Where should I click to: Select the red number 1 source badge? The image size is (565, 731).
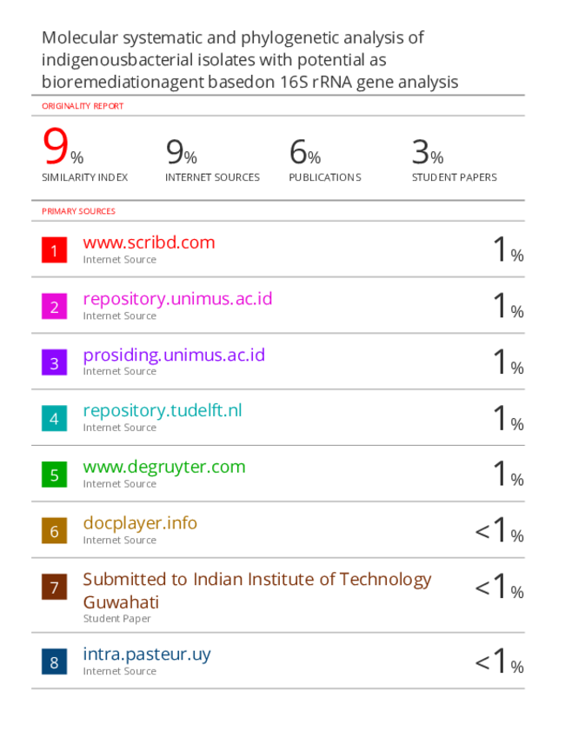[54, 250]
